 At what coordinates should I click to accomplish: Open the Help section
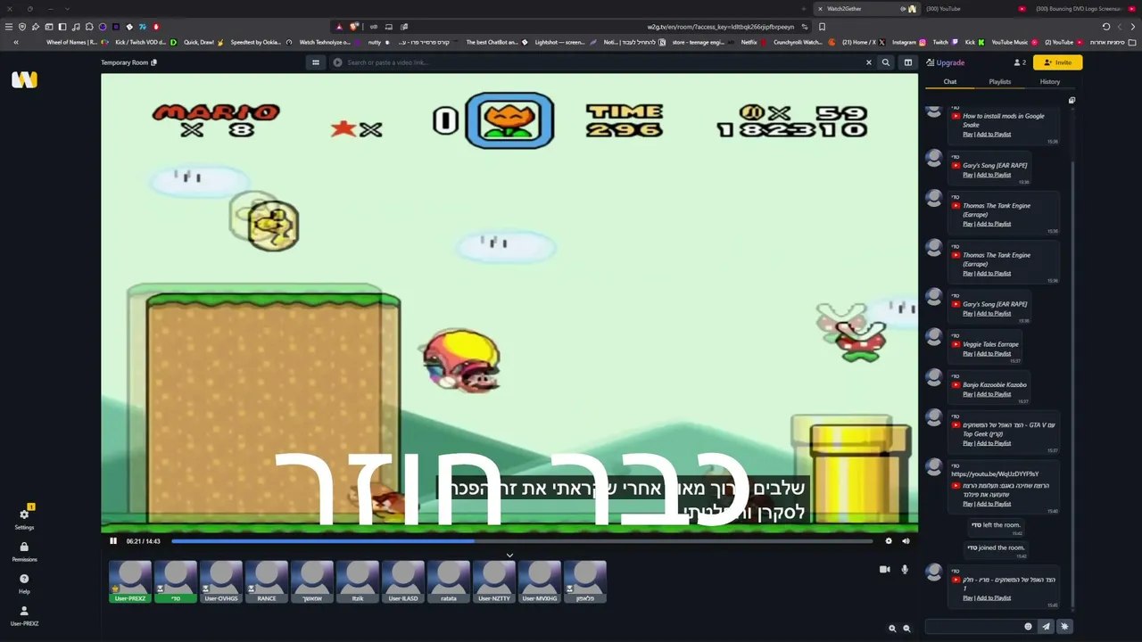click(x=24, y=583)
